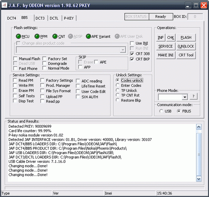The image size is (209, 197).
Task: Click the JAF app icon in title bar
Action: coord(4,5)
